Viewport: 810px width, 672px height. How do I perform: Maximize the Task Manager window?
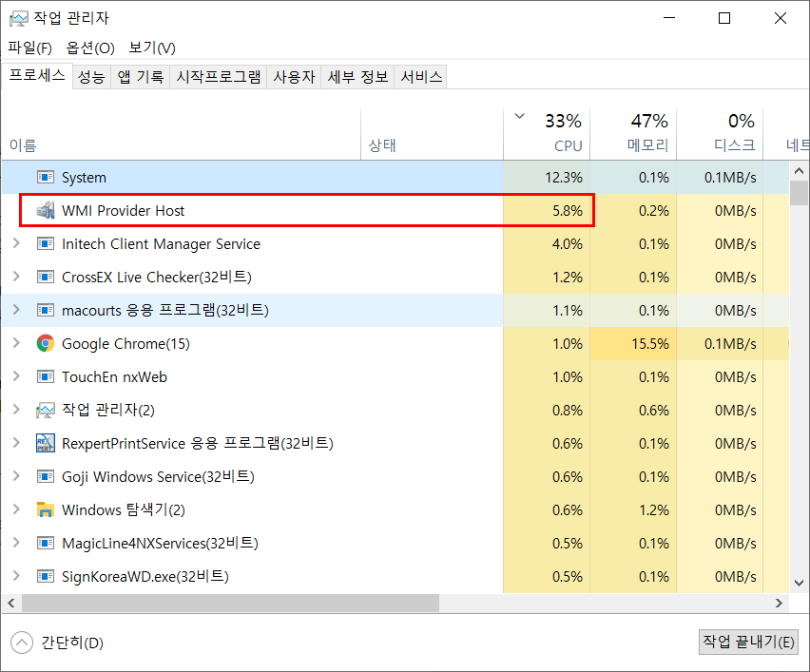(724, 18)
